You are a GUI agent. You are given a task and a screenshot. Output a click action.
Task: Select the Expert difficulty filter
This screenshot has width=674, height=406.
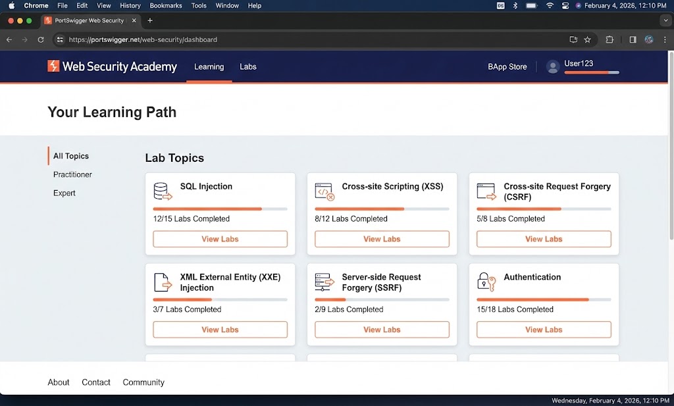click(64, 193)
